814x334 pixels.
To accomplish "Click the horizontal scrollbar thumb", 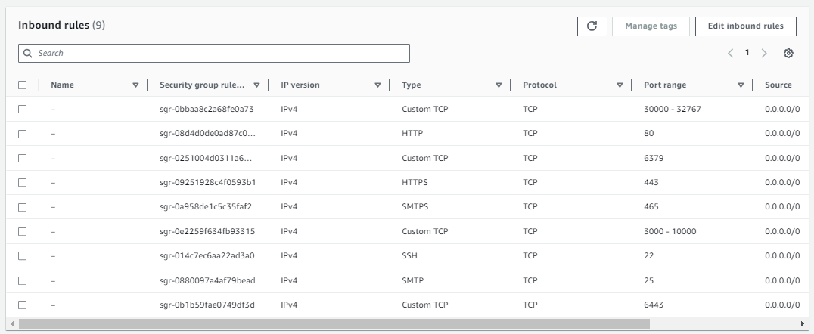I will tap(334, 324).
